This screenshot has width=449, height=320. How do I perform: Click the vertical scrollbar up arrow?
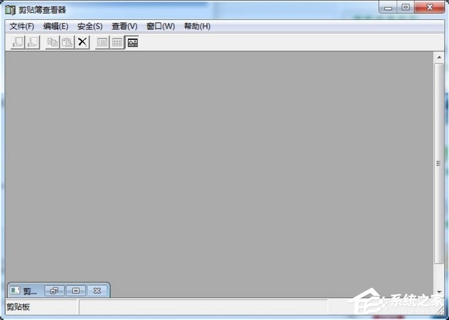point(438,57)
